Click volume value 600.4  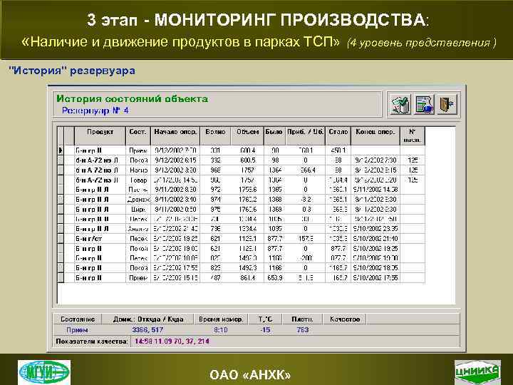point(247,150)
